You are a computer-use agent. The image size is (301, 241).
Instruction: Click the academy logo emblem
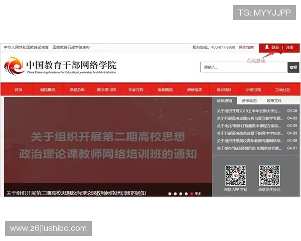(x=15, y=66)
